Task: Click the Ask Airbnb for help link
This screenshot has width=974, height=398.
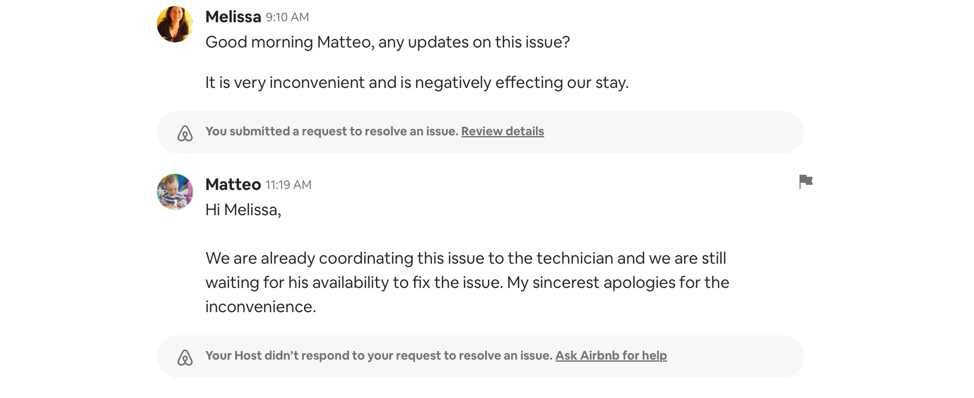Action: 611,356
